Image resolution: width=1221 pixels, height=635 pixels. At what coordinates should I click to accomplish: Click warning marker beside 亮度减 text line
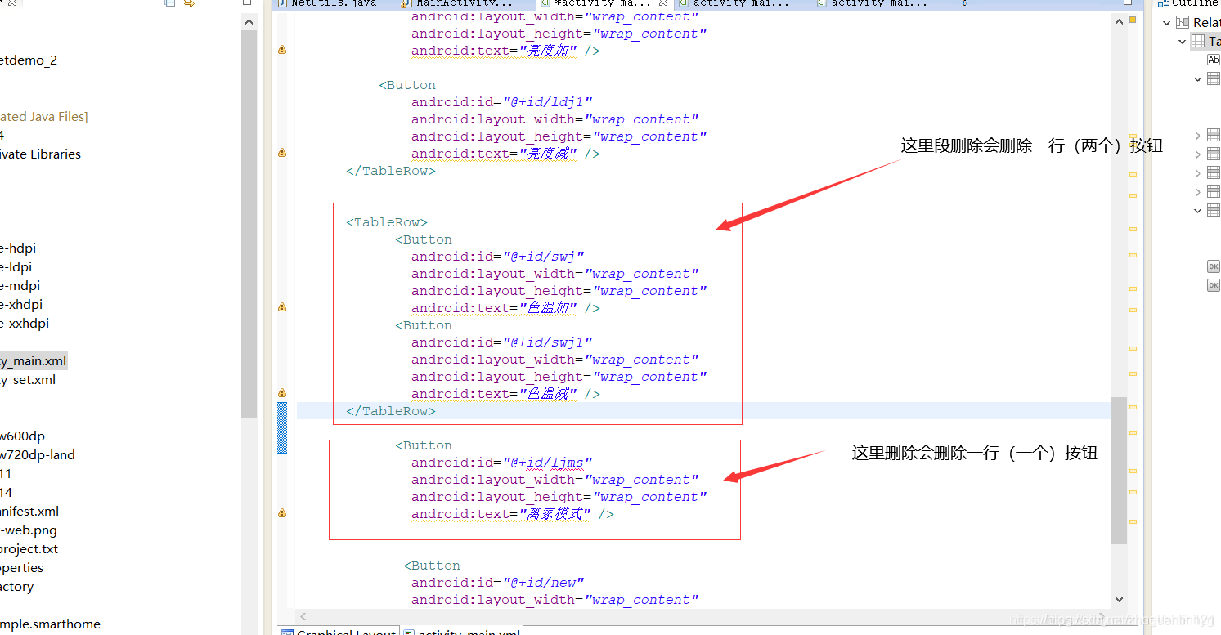pyautogui.click(x=282, y=153)
